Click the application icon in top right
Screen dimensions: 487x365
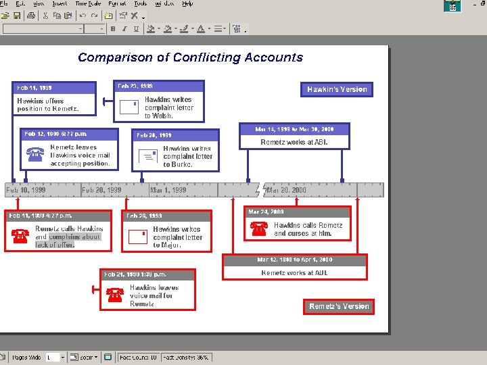[x=453, y=5]
